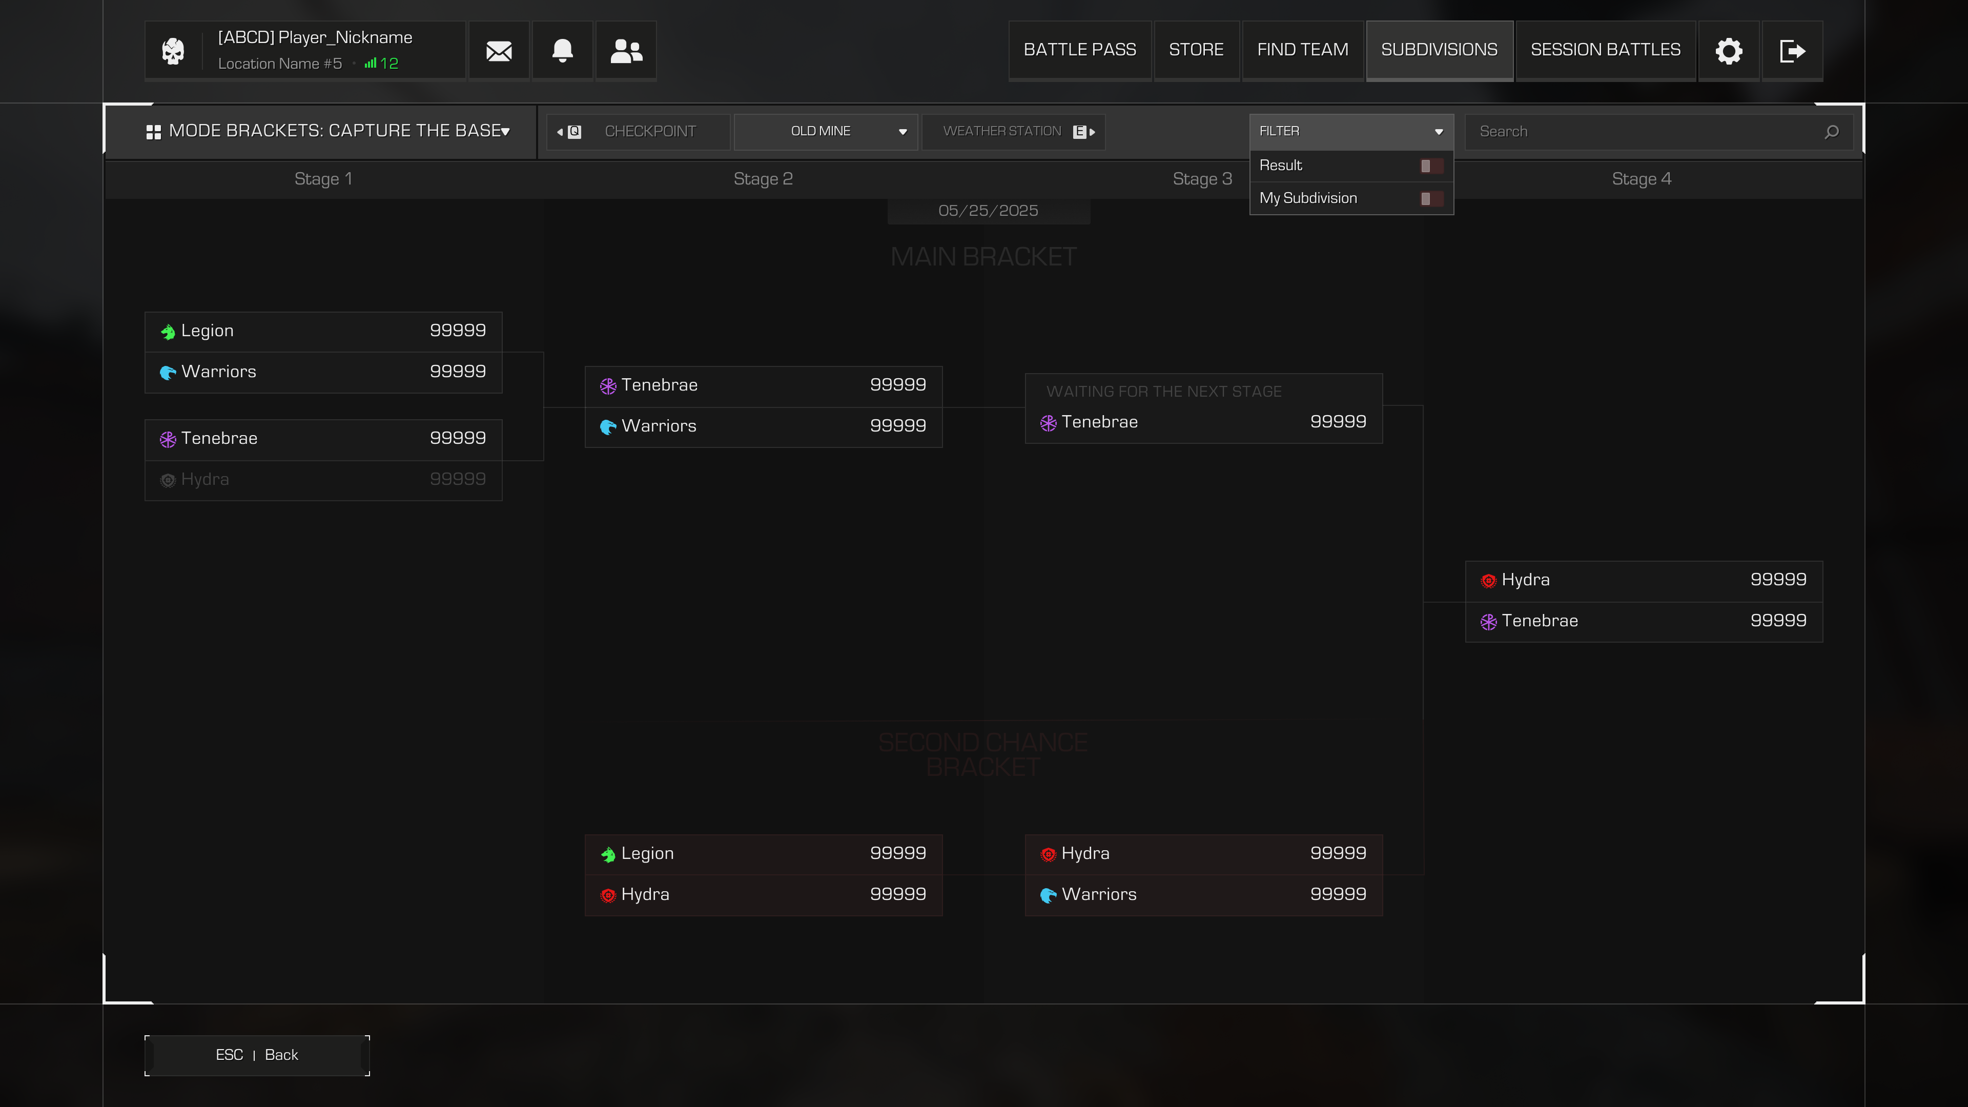
Task: Open the Old Mine map dropdown
Action: [x=825, y=131]
